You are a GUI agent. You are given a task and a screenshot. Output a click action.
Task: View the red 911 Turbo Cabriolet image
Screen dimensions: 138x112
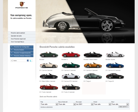click(x=49, y=87)
